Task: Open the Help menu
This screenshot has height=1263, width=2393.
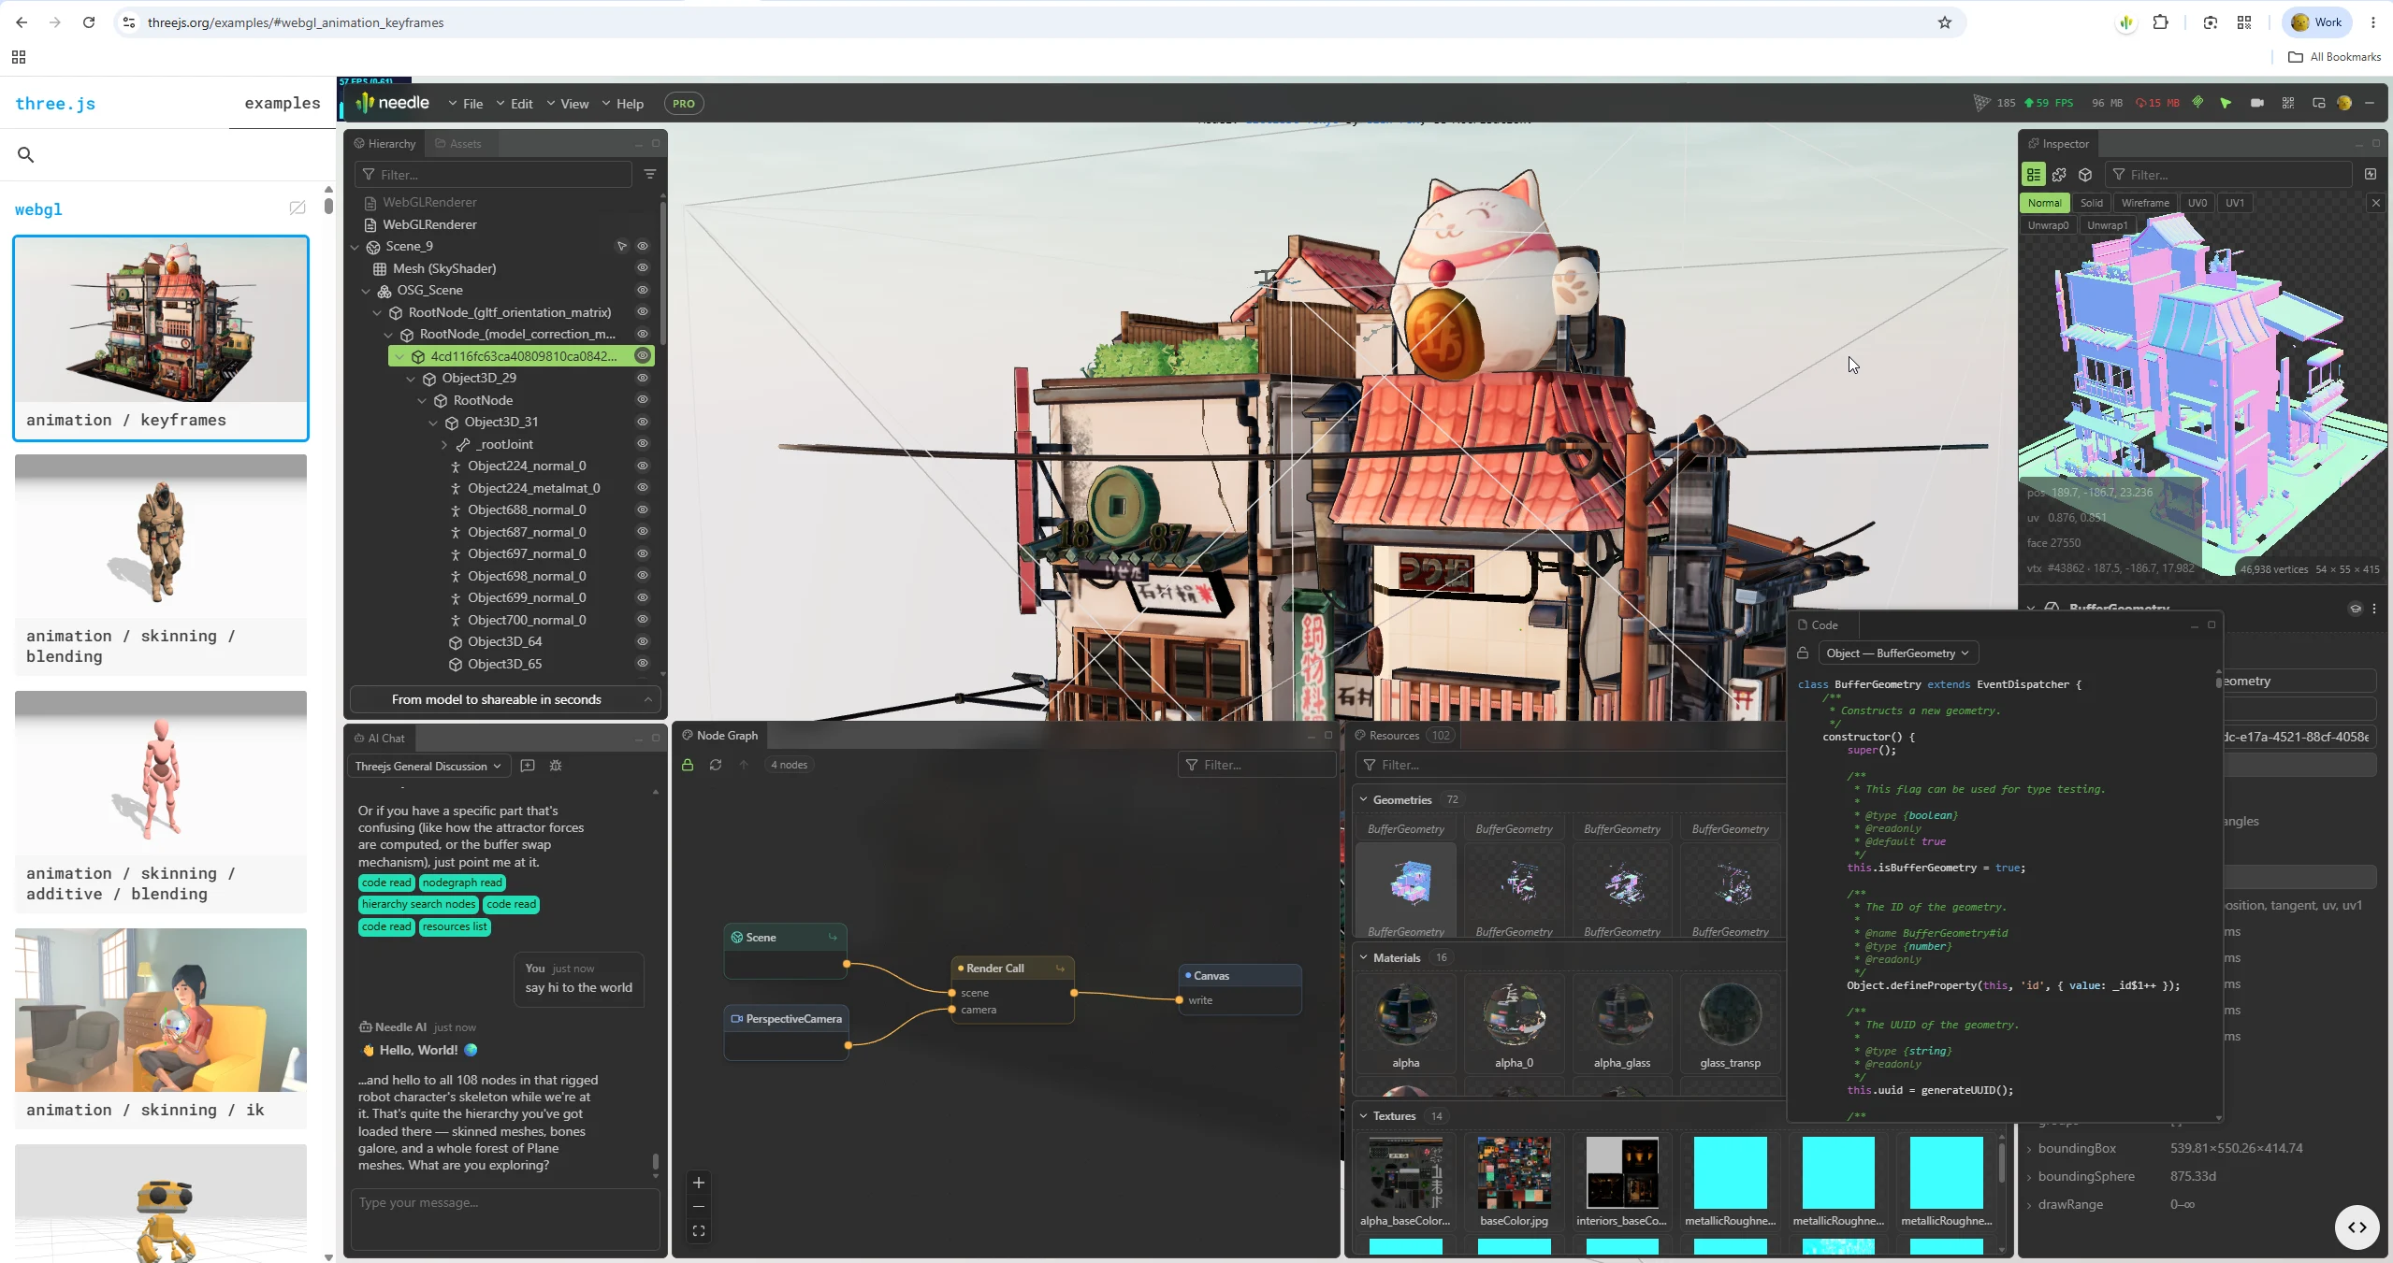Action: 623,104
